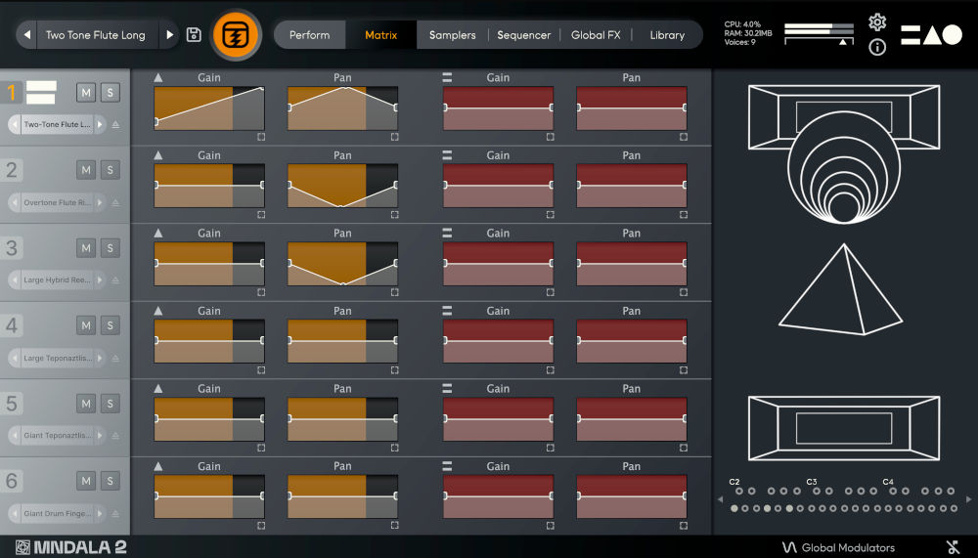
Task: Mute sampler slot 6
Action: pyautogui.click(x=86, y=481)
